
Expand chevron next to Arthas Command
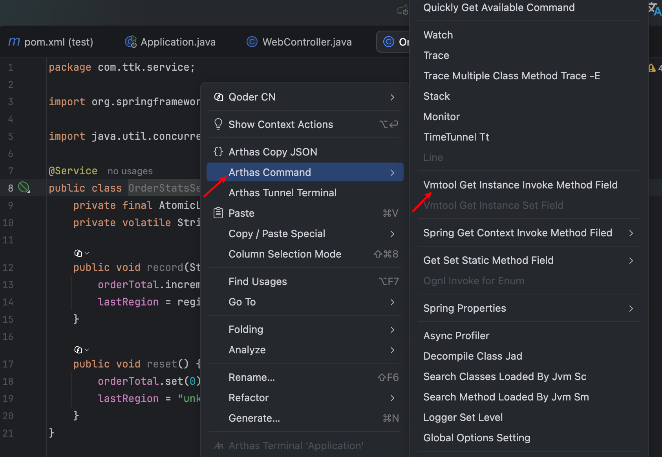pyautogui.click(x=392, y=172)
